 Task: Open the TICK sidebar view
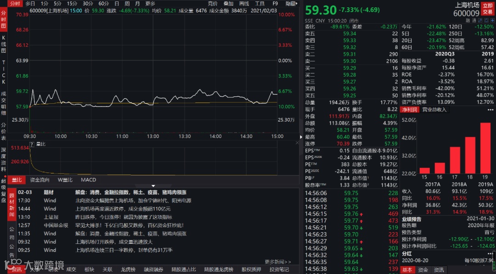click(x=4, y=72)
